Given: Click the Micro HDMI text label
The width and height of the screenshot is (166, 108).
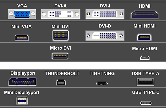Looking at the screenshot, I should (x=144, y=48).
